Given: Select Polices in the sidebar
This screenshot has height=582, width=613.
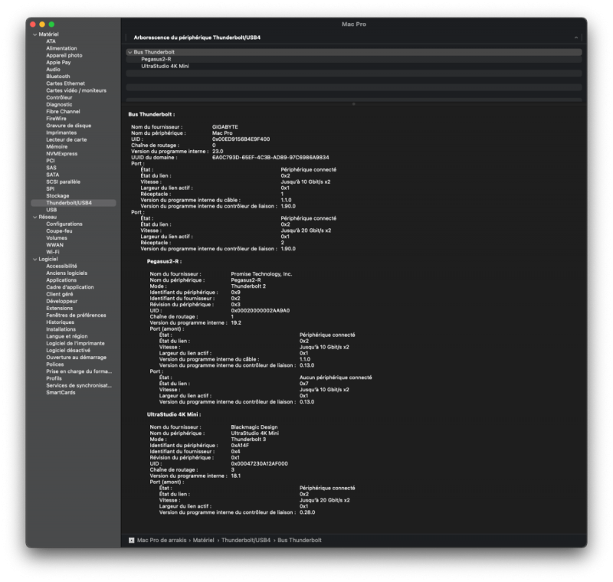Looking at the screenshot, I should tap(54, 365).
